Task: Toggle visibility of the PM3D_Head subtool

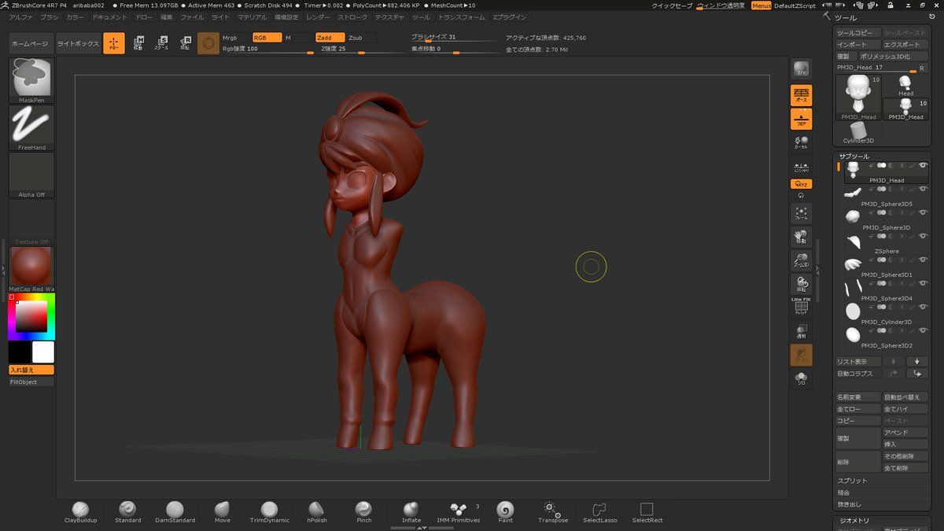Action: [923, 165]
